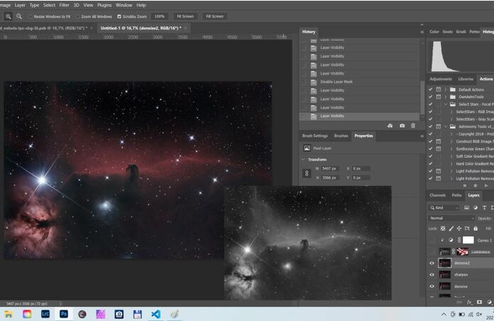Delete current History state trash icon
Viewport: 494px width, 321px height.
(x=413, y=126)
